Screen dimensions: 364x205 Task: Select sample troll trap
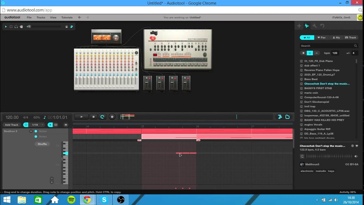[310, 106]
